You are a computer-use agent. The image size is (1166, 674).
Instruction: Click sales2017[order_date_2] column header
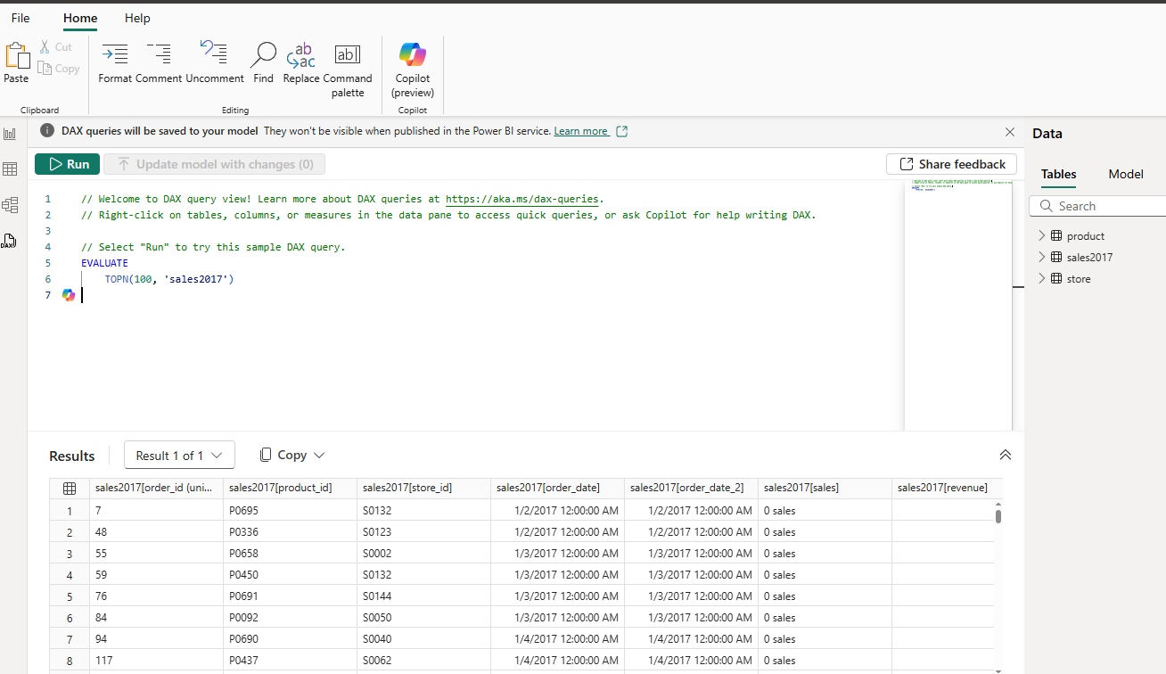click(x=691, y=488)
